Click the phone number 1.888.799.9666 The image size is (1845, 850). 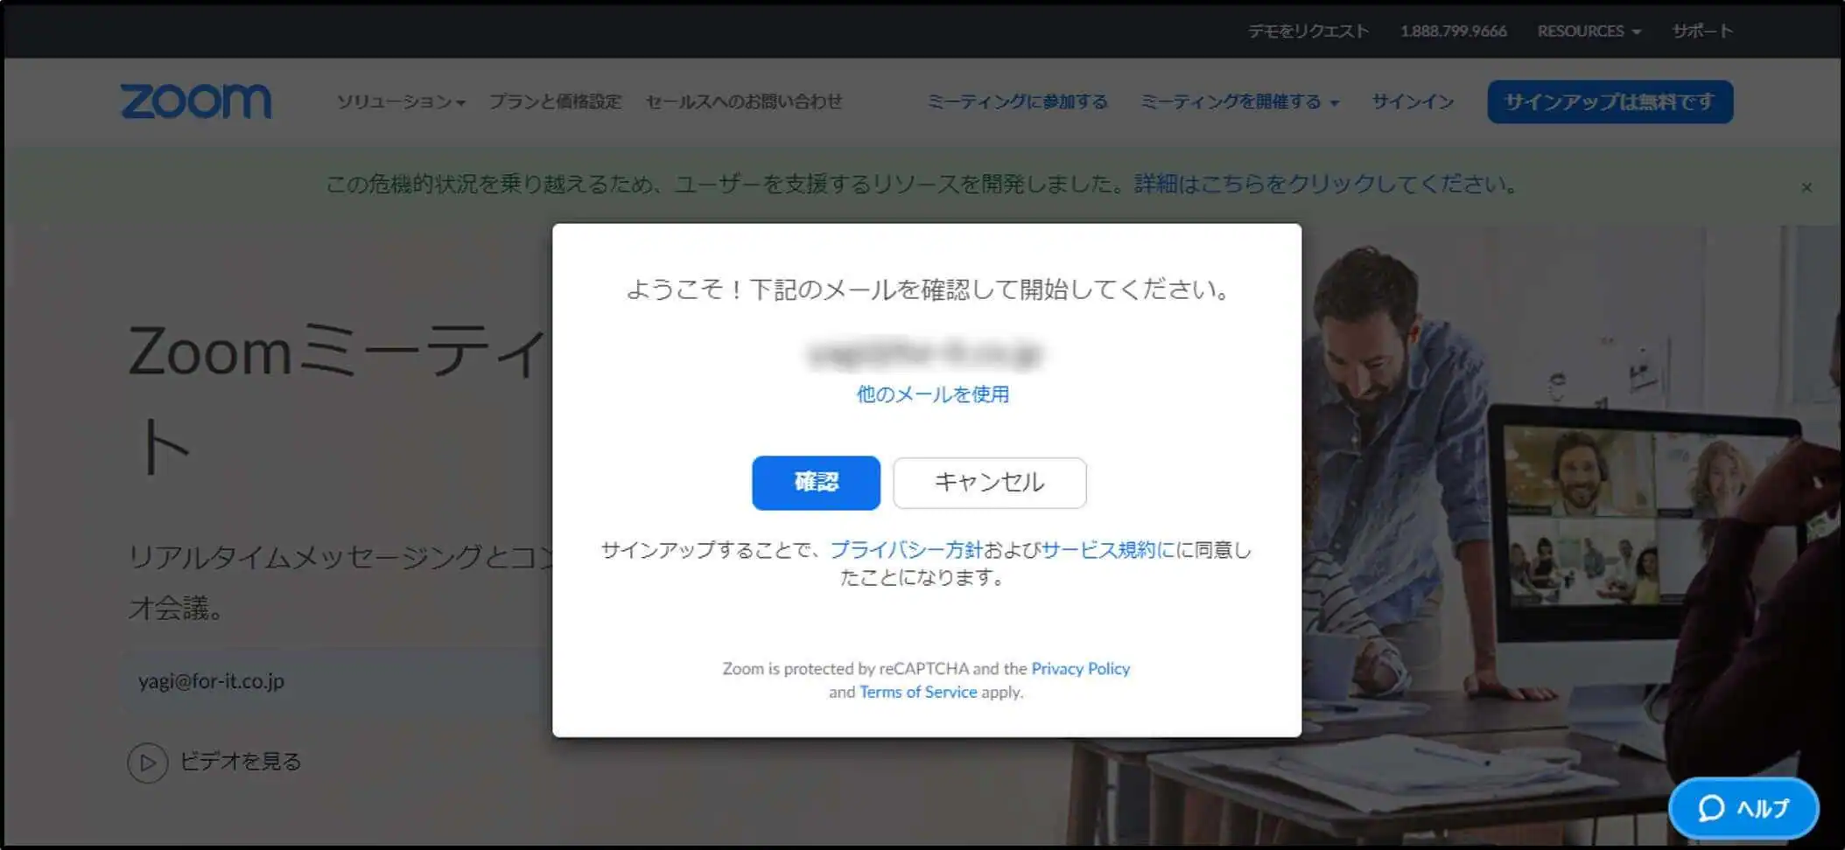(1453, 31)
